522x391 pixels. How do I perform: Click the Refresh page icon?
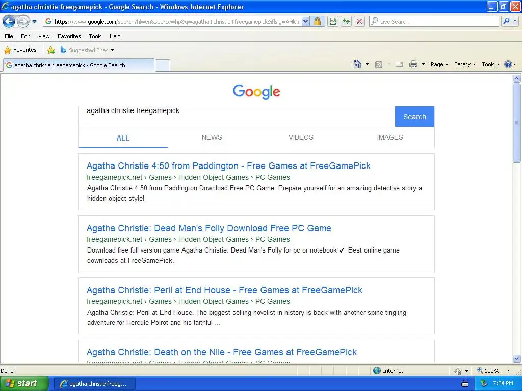click(x=346, y=22)
